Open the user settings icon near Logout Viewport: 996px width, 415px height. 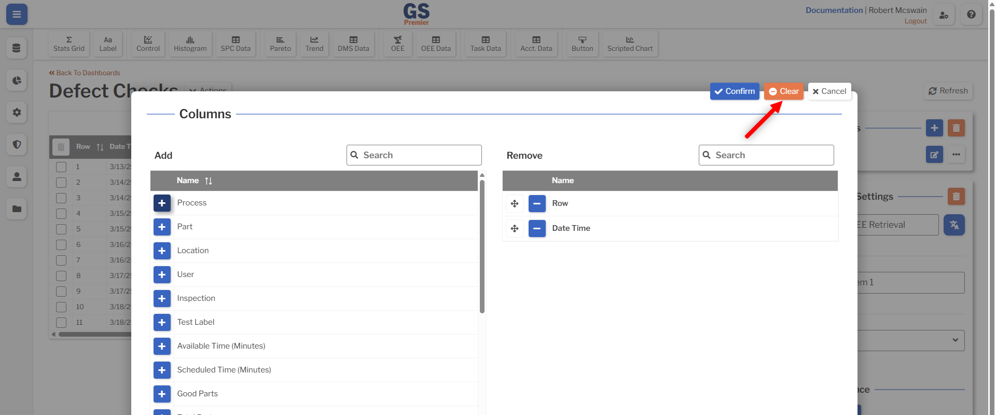click(x=944, y=15)
